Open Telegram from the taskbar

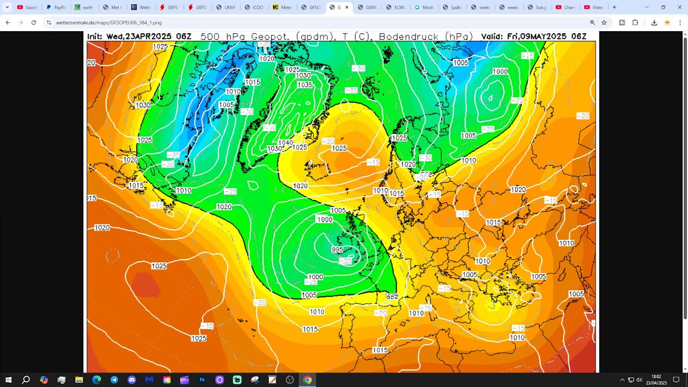[x=114, y=380]
